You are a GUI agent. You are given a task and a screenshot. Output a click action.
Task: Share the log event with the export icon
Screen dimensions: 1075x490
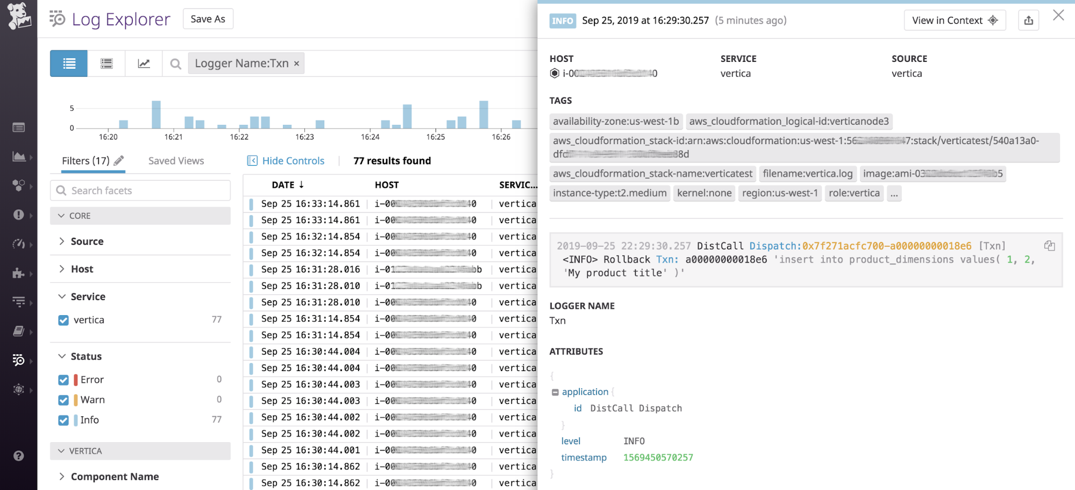[x=1028, y=20]
